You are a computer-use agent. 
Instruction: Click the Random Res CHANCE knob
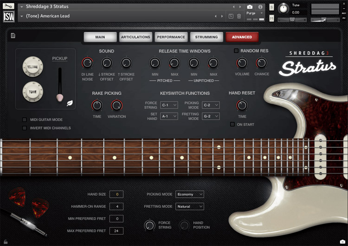261,63
